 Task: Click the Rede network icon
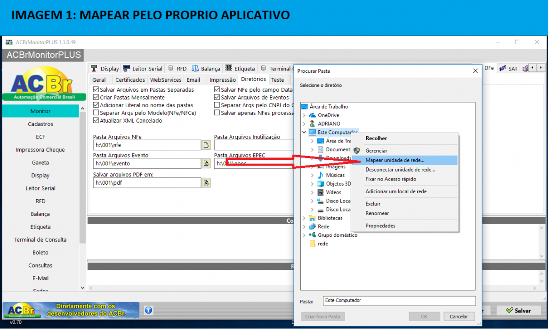(312, 227)
